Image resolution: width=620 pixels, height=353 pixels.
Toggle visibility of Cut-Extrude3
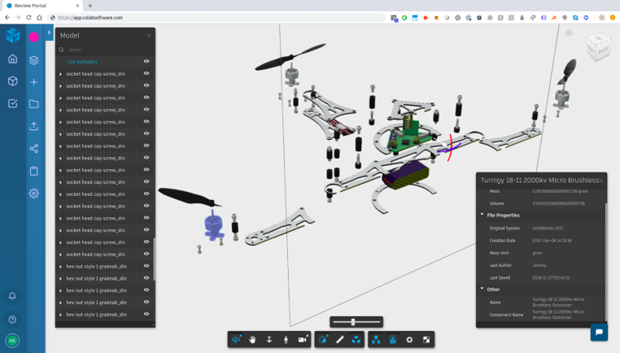pyautogui.click(x=146, y=61)
